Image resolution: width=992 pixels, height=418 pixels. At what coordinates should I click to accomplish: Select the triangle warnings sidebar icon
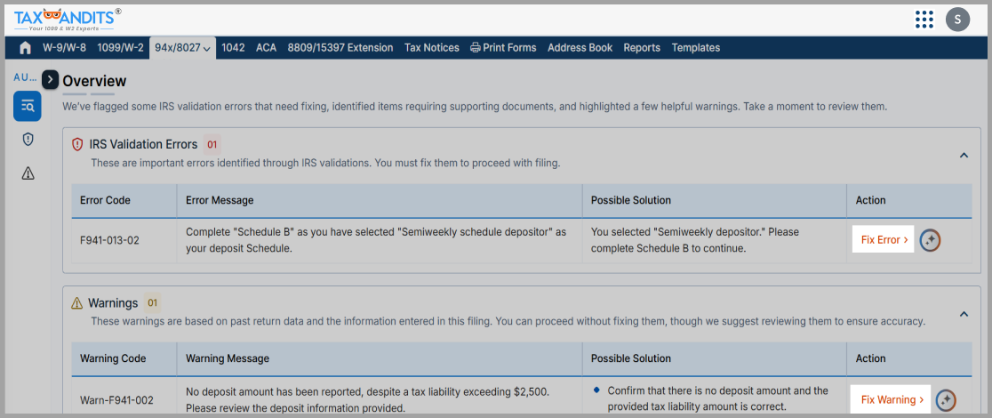coord(28,173)
